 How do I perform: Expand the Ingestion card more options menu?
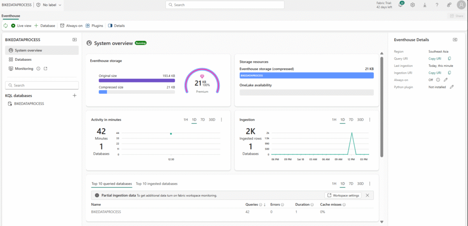(370, 119)
